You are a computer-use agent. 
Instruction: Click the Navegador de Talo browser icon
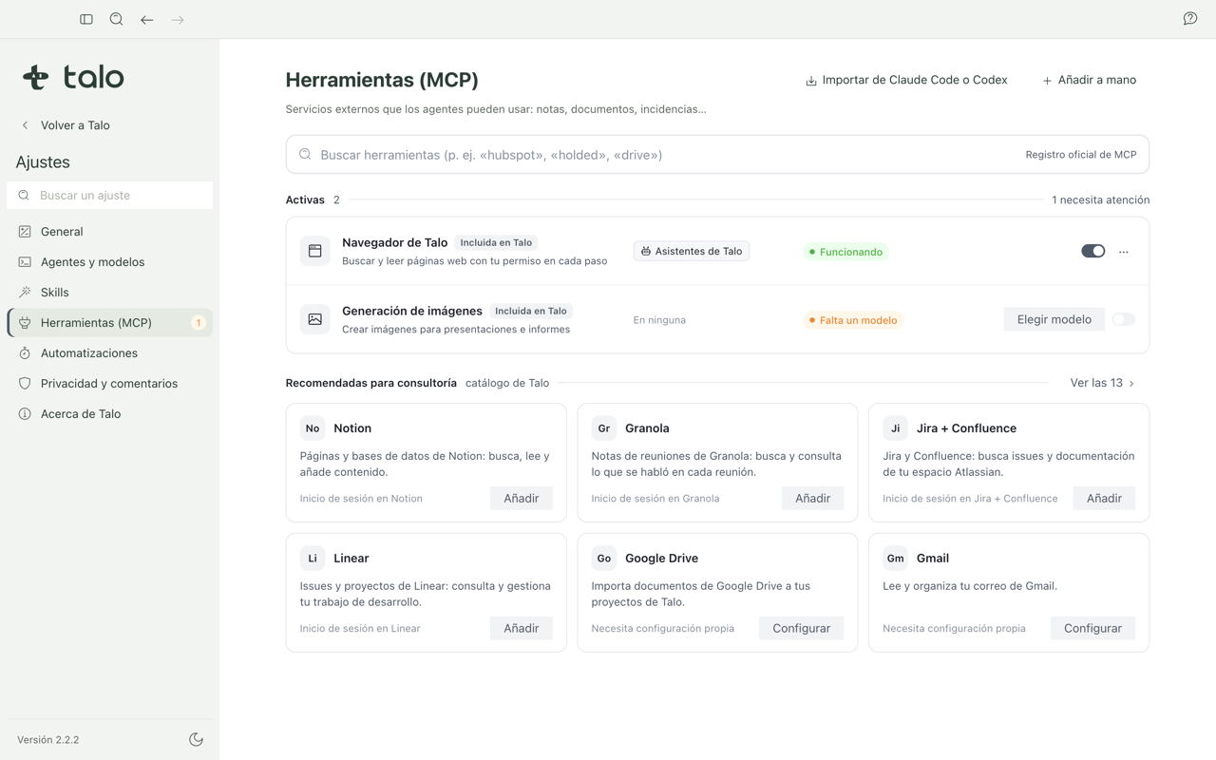tap(315, 251)
